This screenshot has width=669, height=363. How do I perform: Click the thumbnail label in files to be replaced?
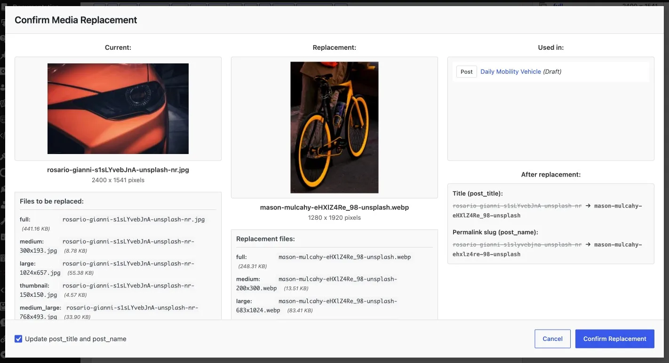(x=34, y=286)
